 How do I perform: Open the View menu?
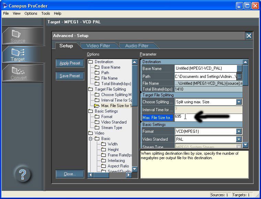click(16, 13)
